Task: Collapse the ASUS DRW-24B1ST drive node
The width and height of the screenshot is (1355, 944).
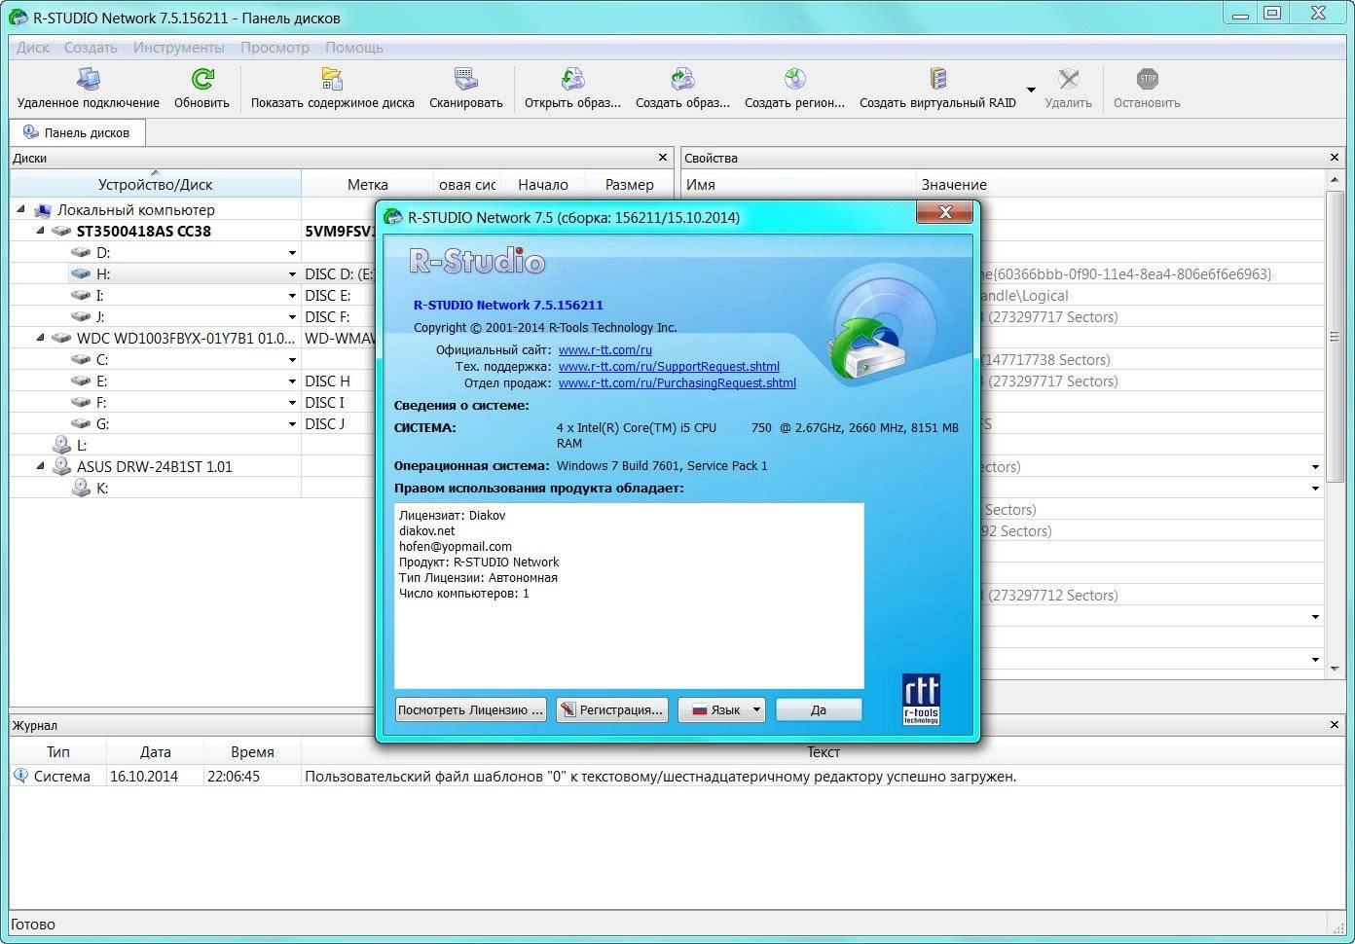Action: 41,466
